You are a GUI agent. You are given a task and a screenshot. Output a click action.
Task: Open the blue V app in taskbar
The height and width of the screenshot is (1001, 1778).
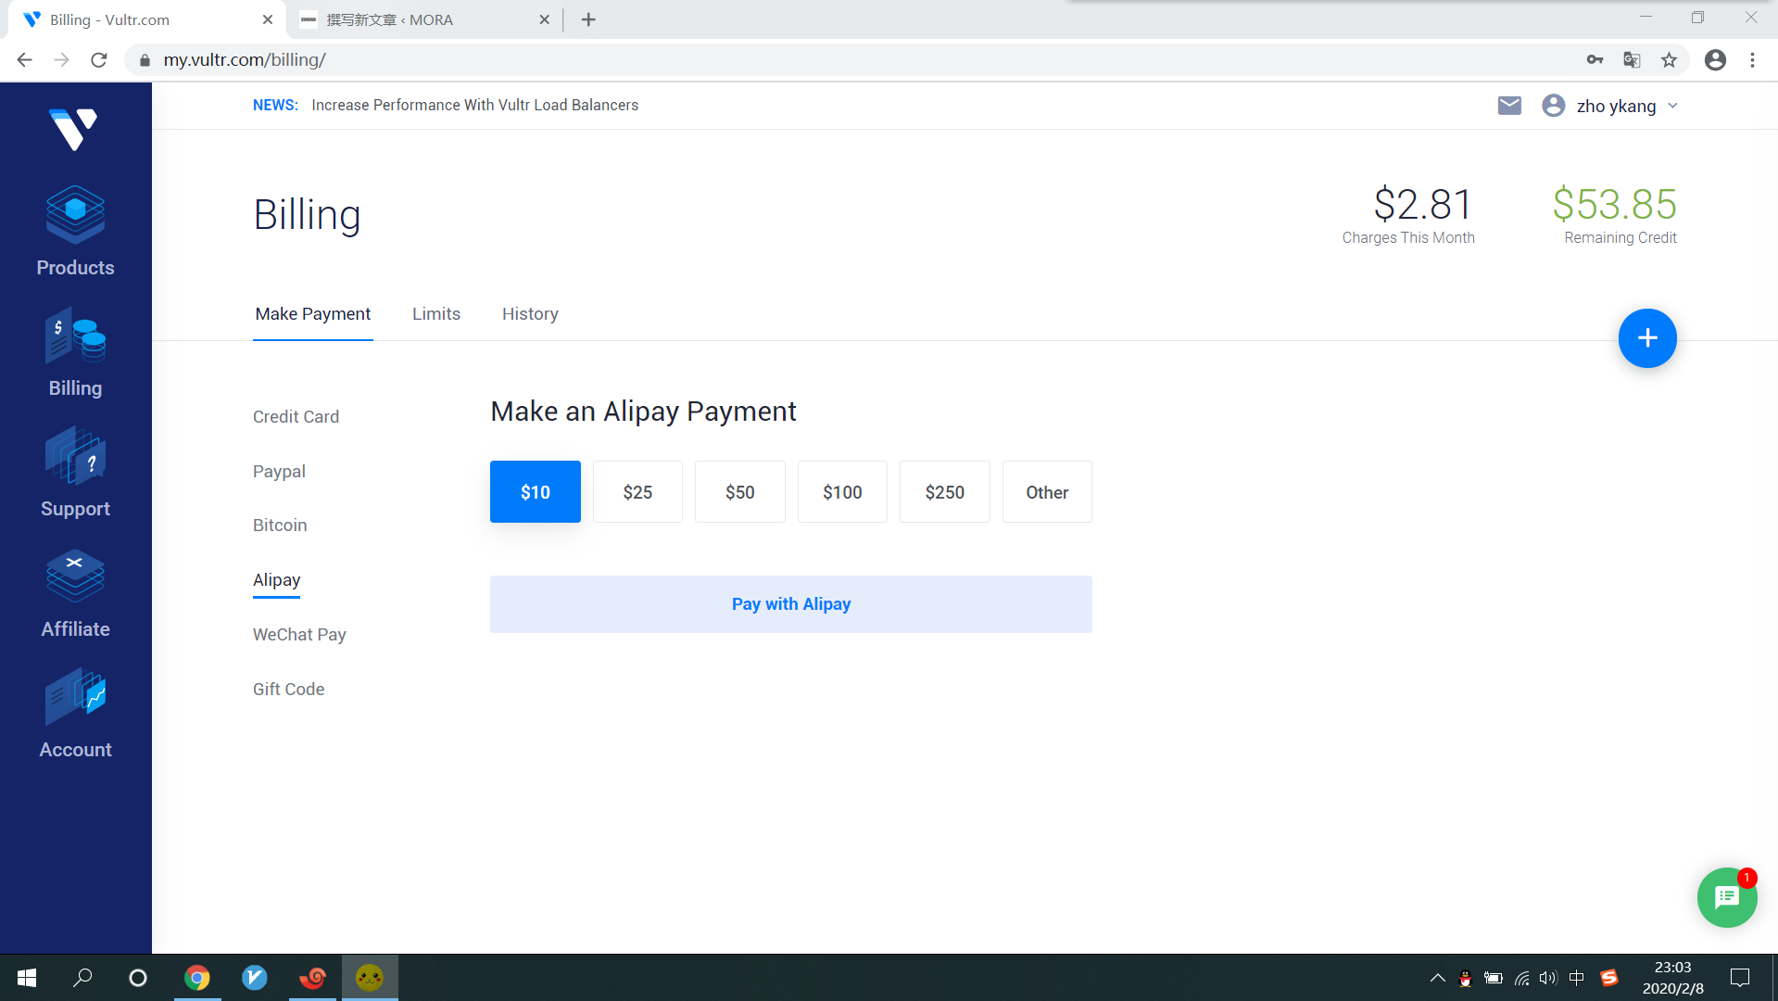[x=254, y=978]
